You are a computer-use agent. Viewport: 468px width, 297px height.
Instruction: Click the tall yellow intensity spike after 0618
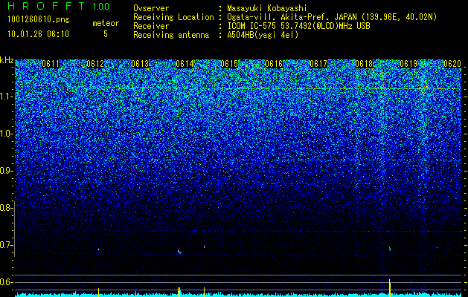[389, 288]
